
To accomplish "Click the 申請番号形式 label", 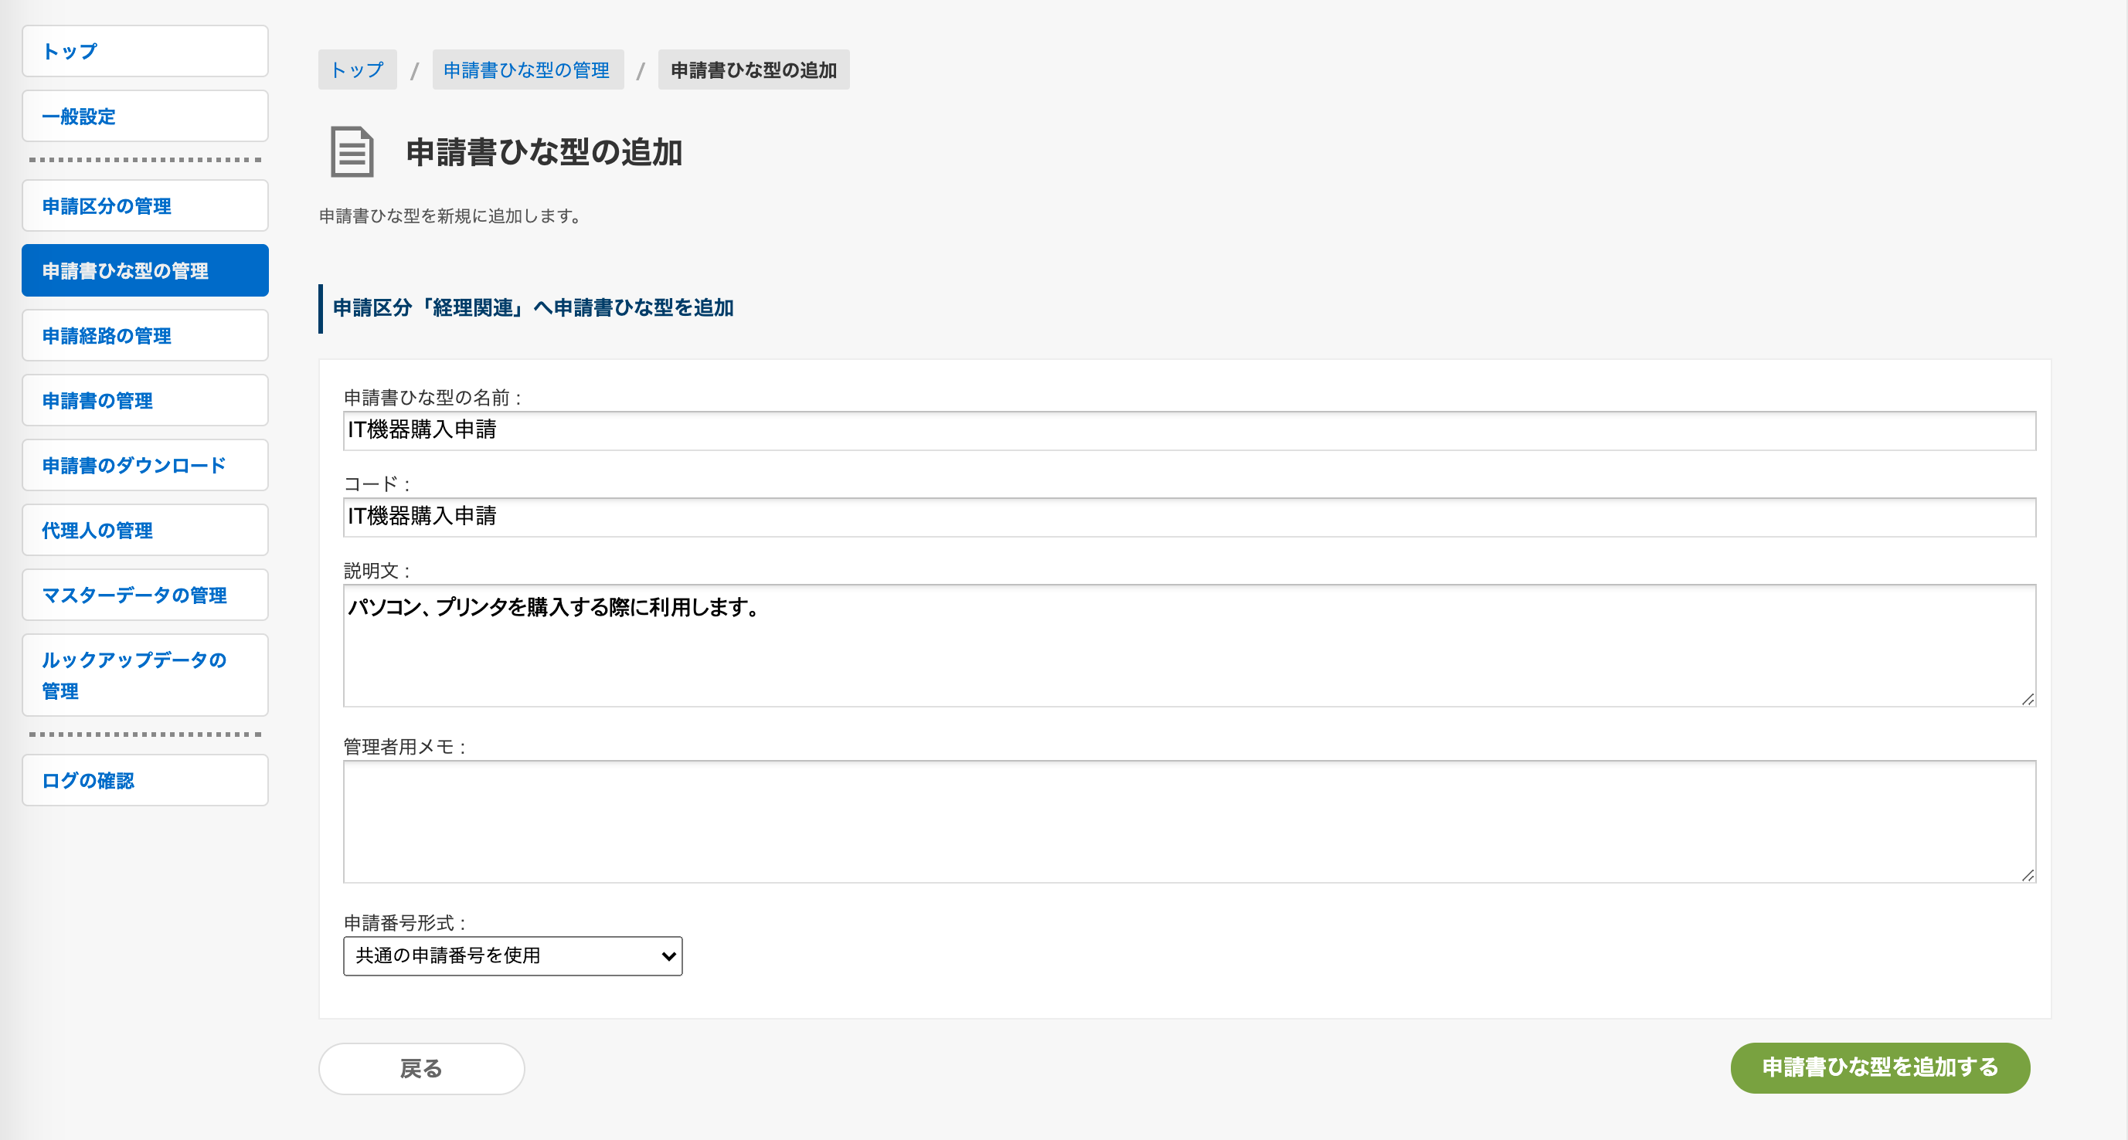I will pos(405,923).
